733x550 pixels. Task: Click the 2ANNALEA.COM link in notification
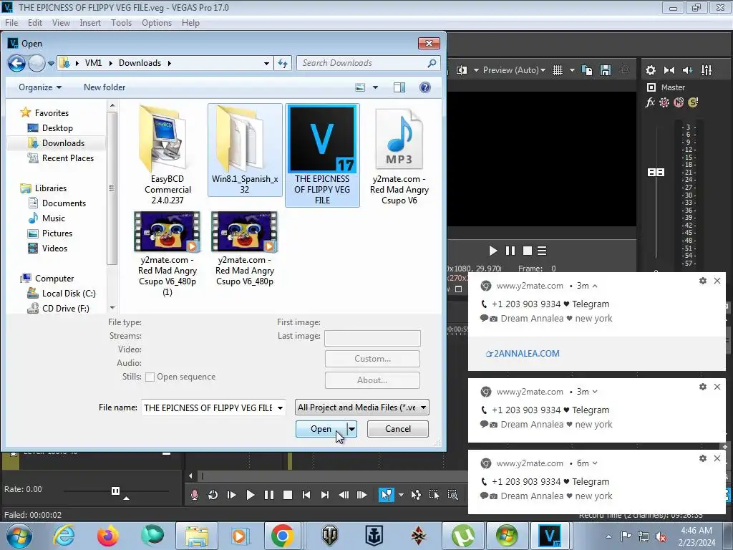pyautogui.click(x=523, y=354)
